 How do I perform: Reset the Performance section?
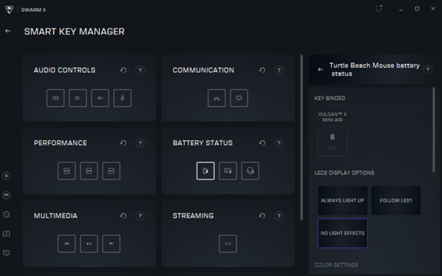pyautogui.click(x=124, y=143)
